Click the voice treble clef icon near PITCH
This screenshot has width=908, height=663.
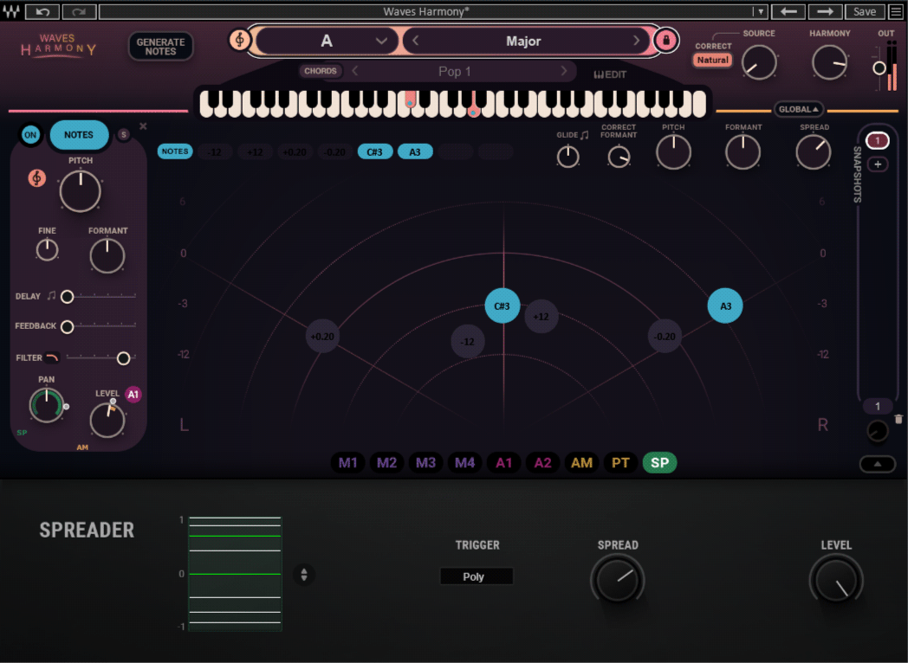(x=37, y=178)
